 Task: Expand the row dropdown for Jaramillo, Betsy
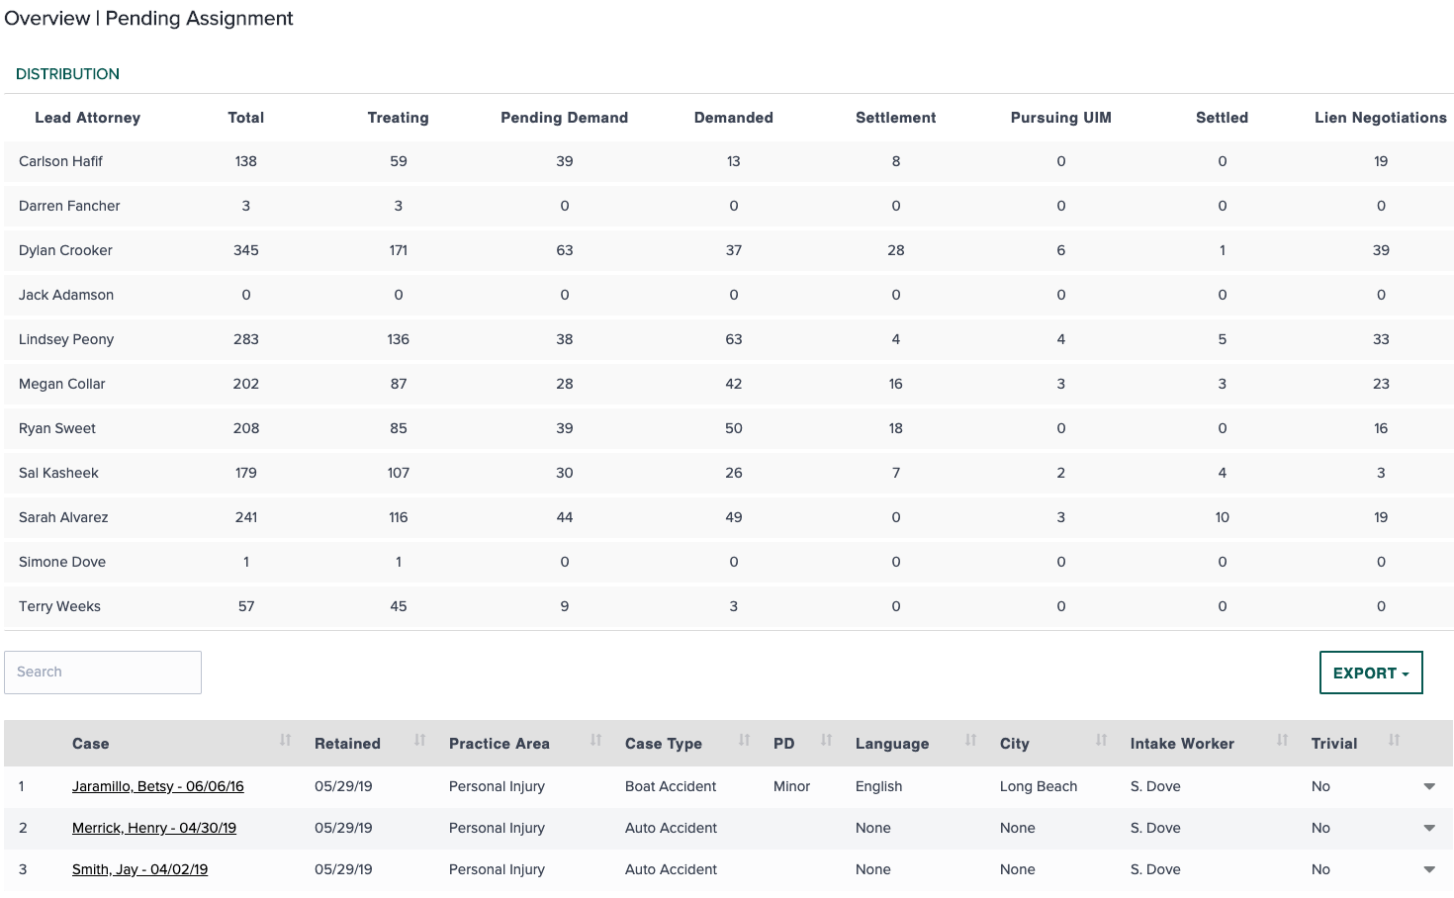[x=1429, y=787]
